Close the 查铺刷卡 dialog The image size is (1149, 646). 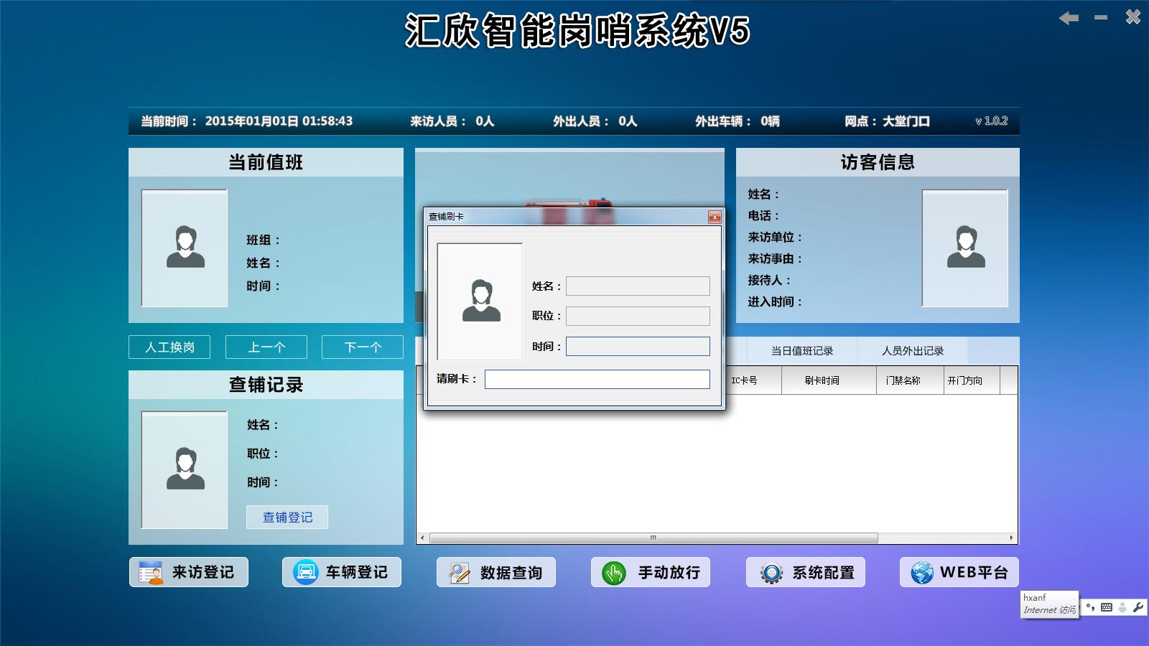coord(714,217)
